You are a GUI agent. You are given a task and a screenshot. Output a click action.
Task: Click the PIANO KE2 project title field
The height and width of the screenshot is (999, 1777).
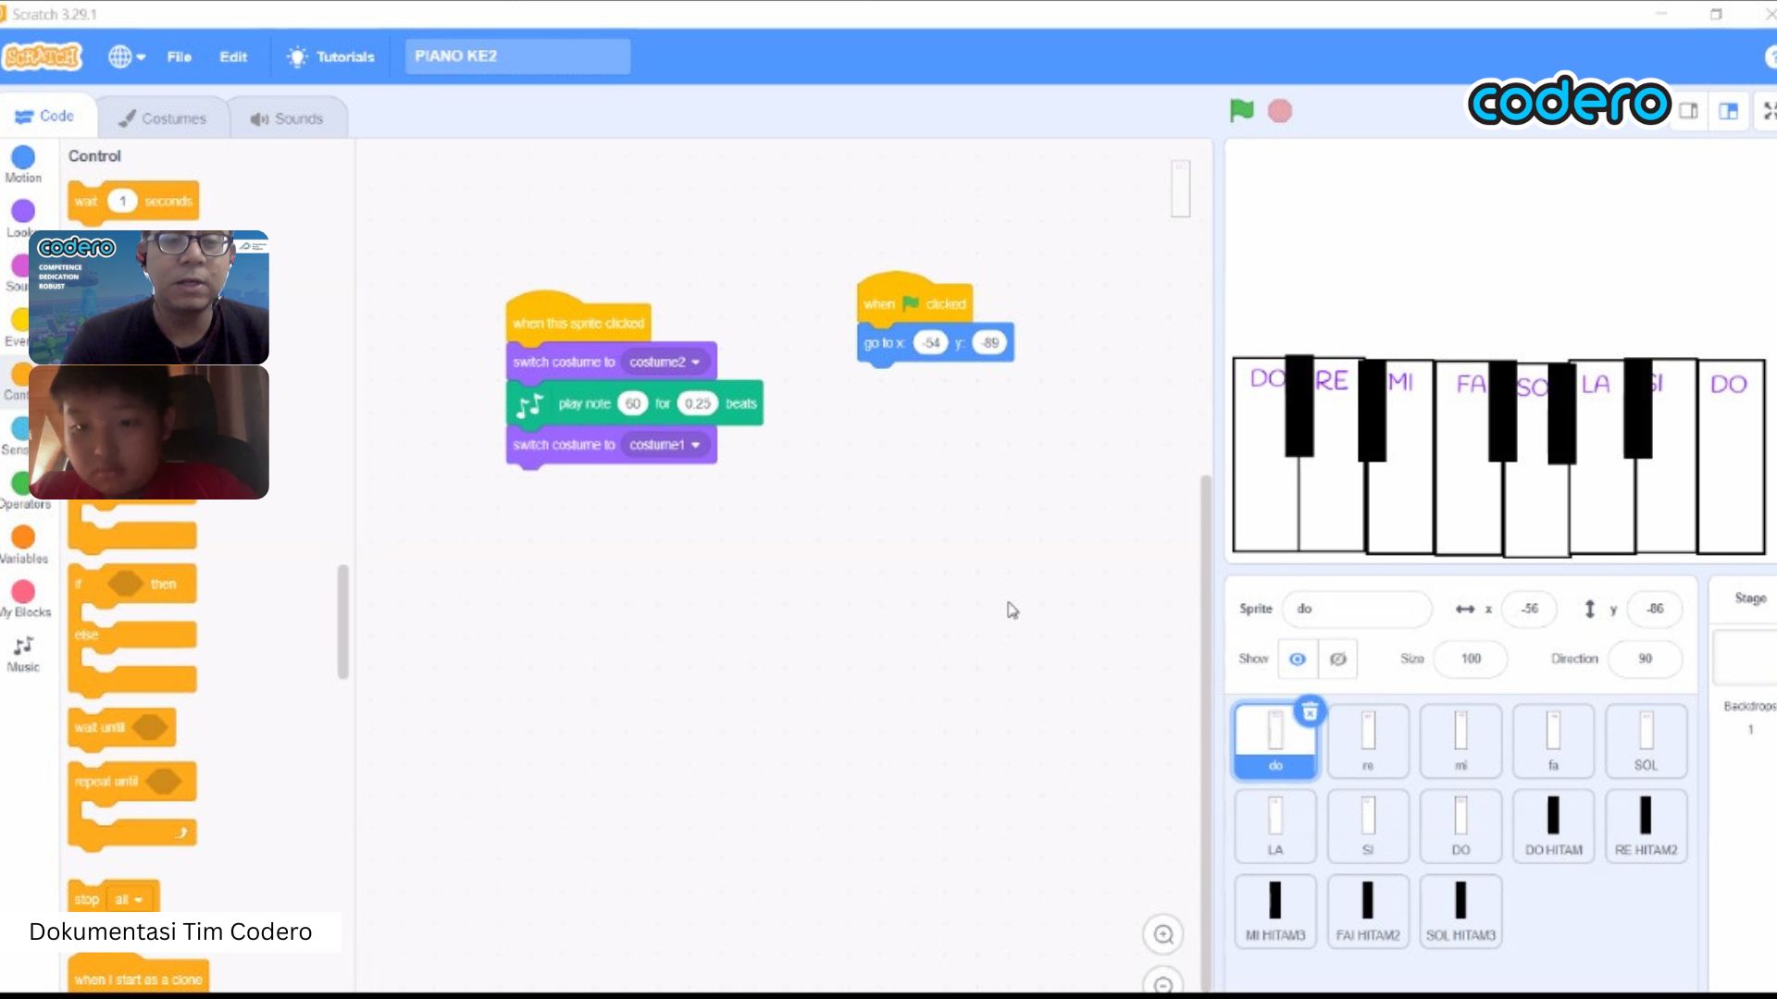coord(517,56)
